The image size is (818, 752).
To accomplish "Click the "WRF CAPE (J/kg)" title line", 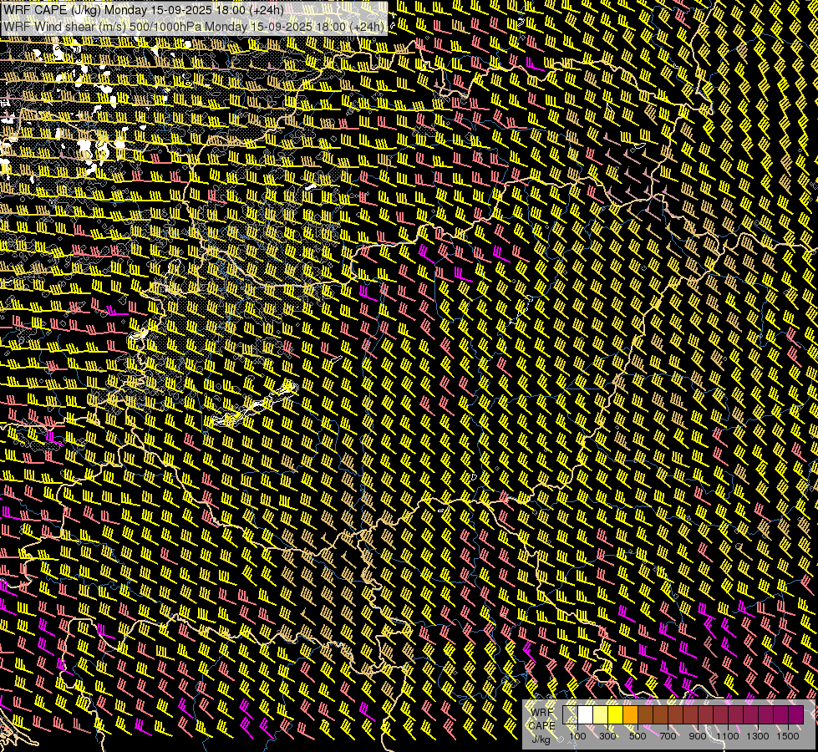I will [x=144, y=10].
